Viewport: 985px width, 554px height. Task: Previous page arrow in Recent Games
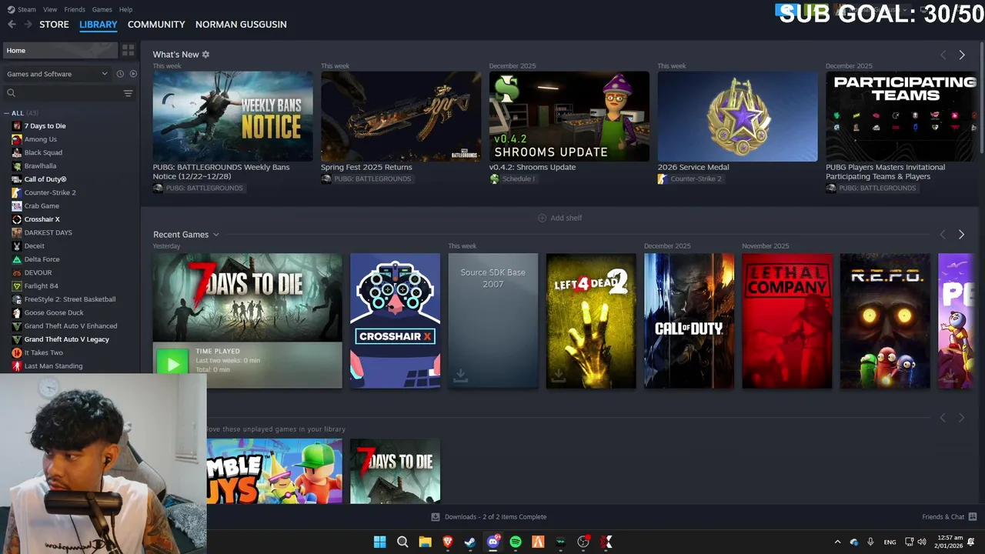[x=943, y=234]
